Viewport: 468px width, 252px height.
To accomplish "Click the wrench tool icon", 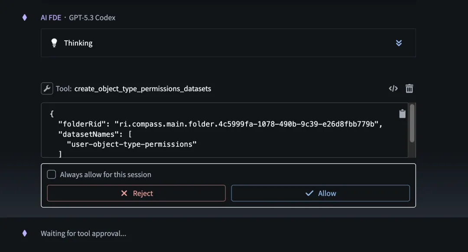I will coord(47,89).
